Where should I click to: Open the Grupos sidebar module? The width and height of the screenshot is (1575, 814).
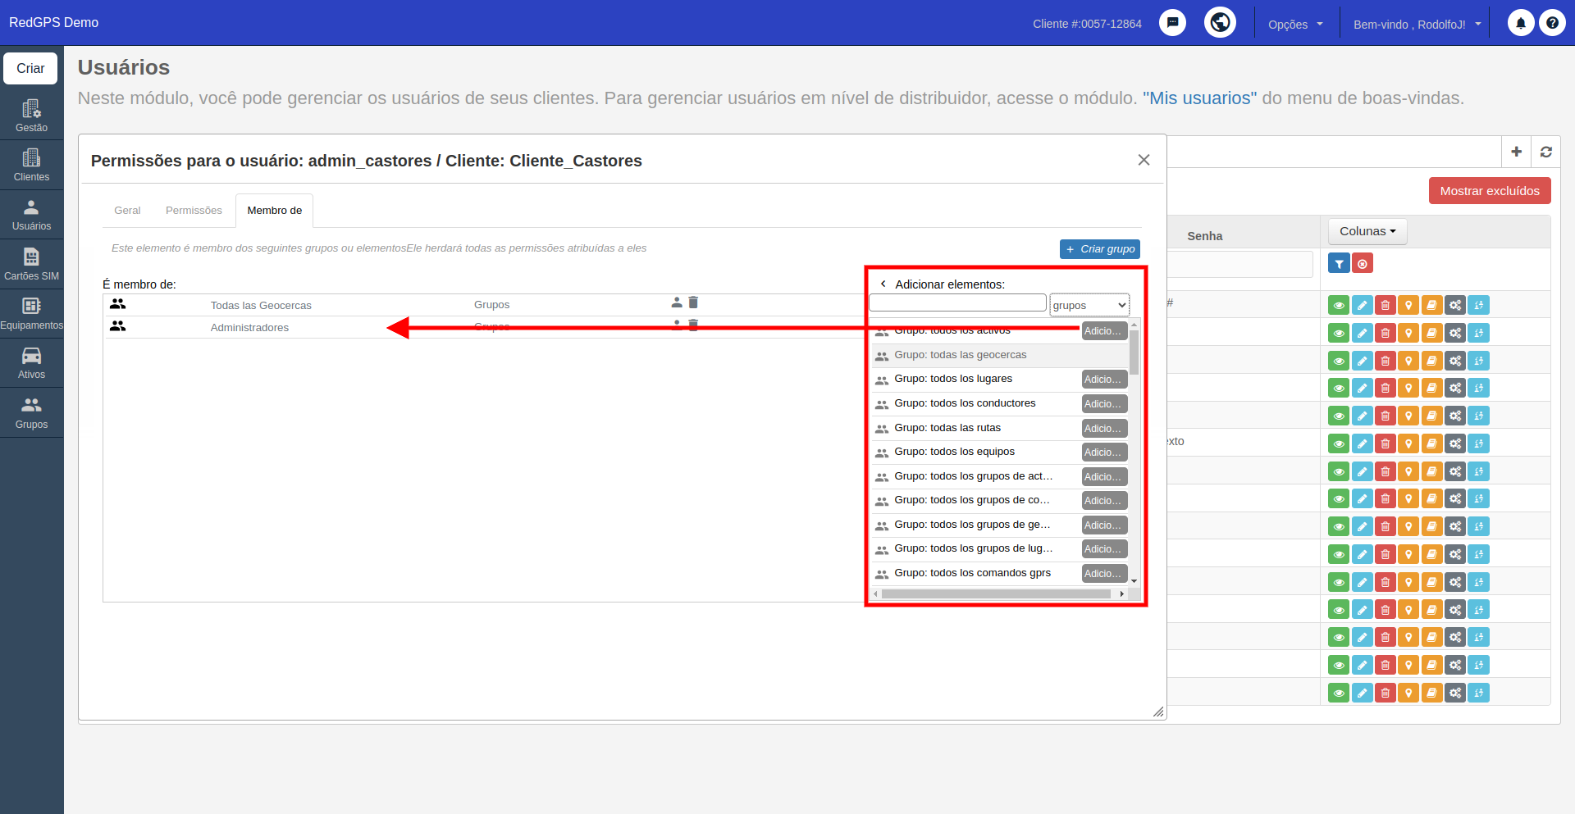pyautogui.click(x=31, y=412)
